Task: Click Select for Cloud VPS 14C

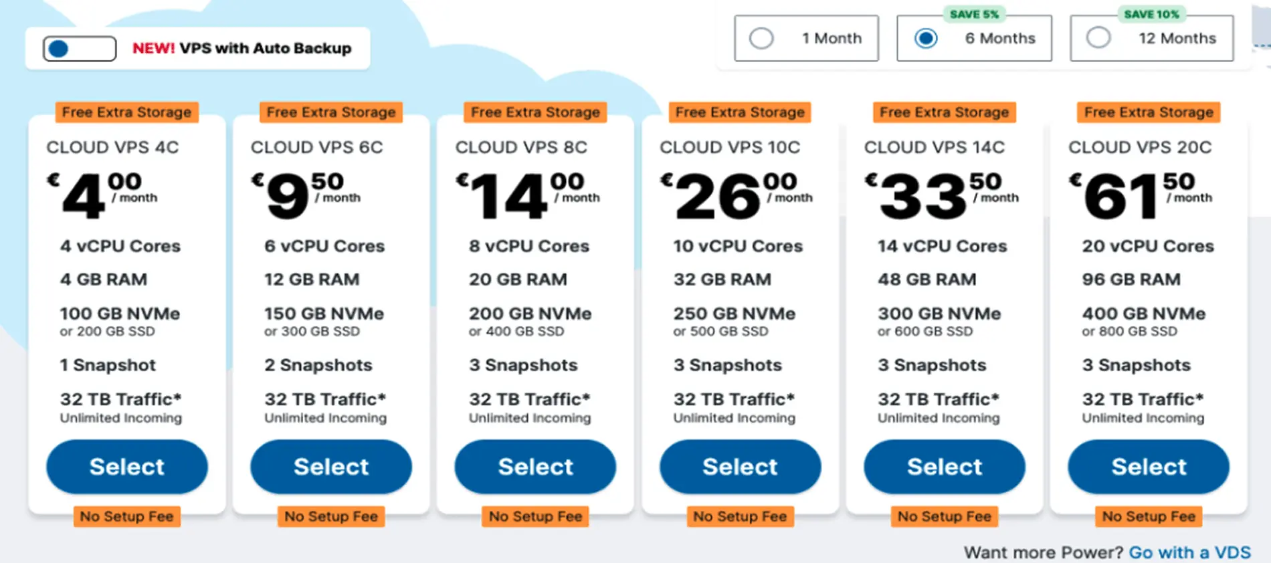Action: (x=944, y=467)
